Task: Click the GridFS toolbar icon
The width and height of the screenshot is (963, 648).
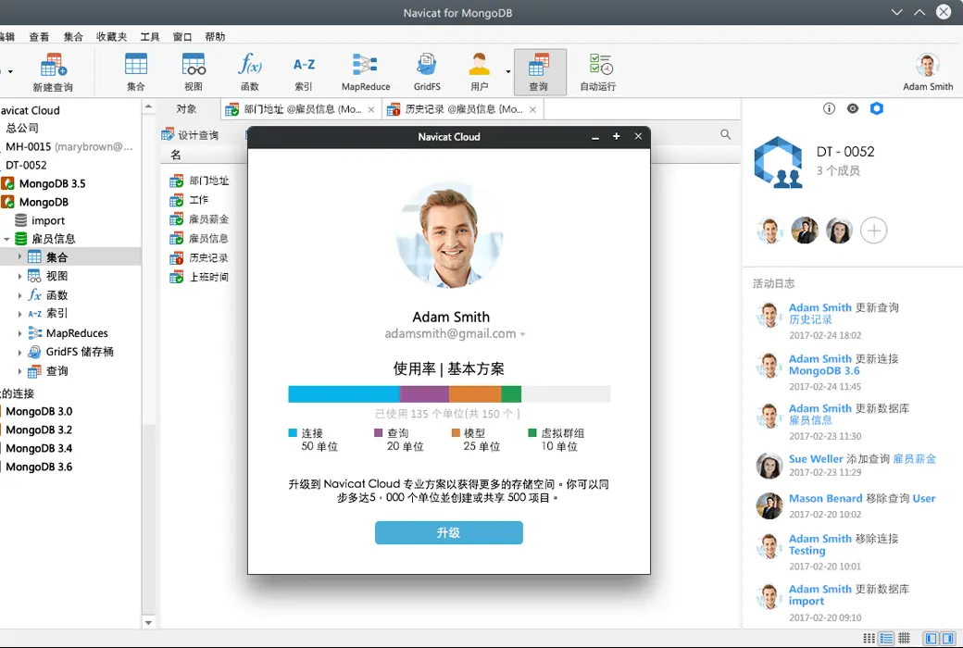Action: click(x=427, y=72)
